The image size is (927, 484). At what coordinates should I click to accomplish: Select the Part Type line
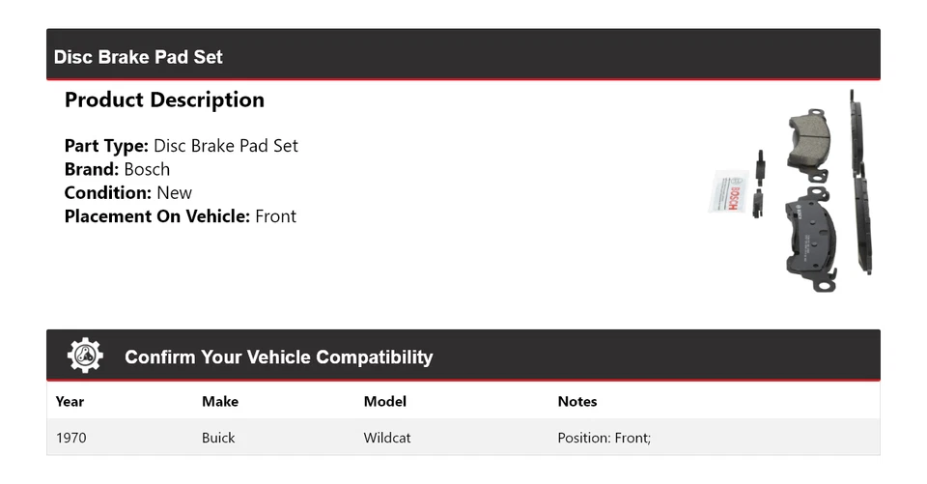[x=182, y=146]
